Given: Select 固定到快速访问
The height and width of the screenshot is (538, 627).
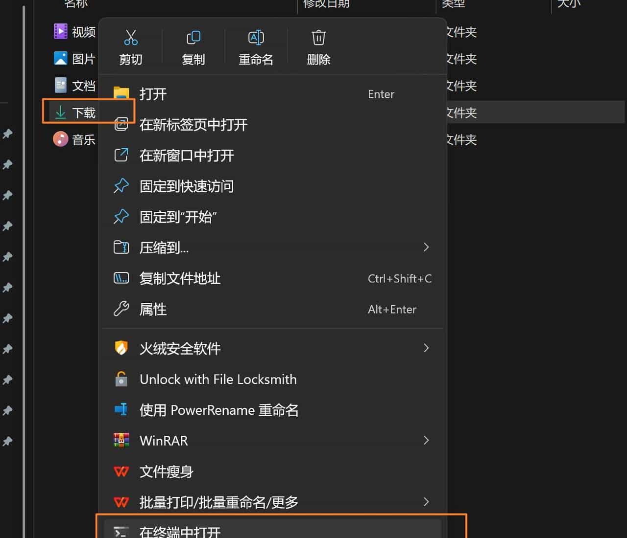Looking at the screenshot, I should pyautogui.click(x=187, y=186).
